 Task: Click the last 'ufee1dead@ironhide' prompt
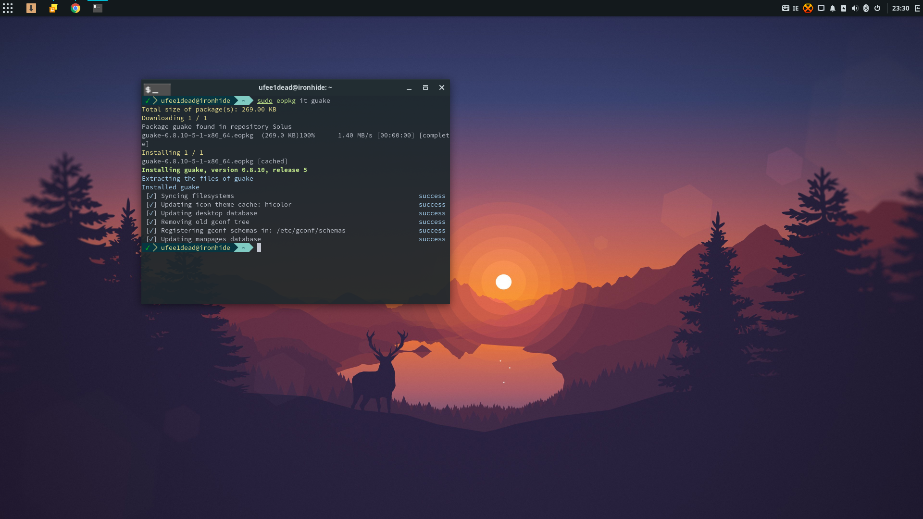point(196,248)
